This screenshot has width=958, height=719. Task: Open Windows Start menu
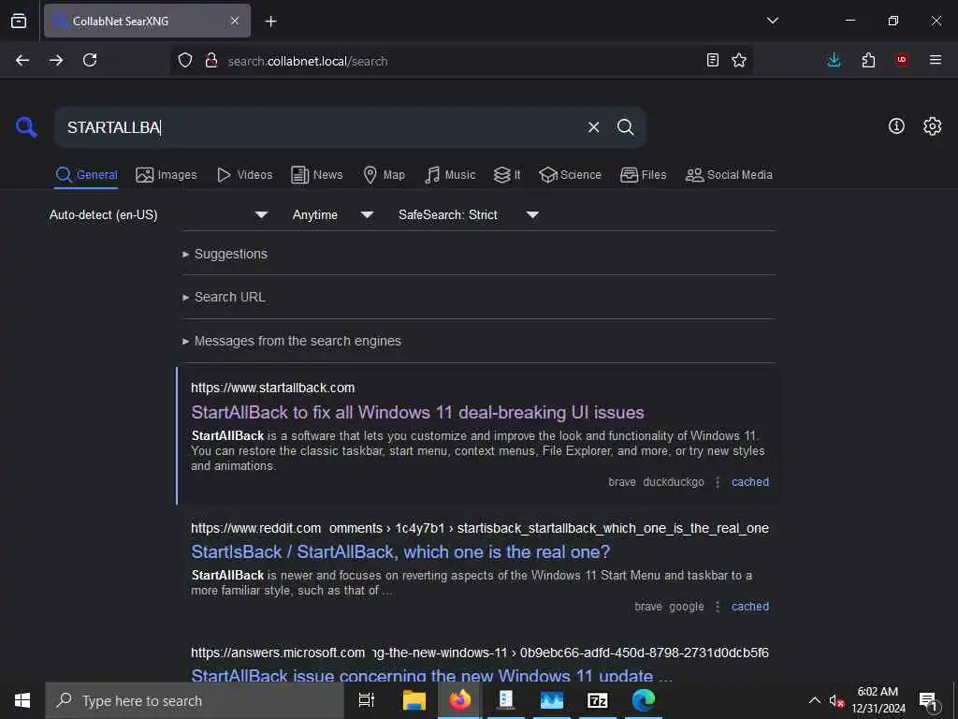click(22, 700)
